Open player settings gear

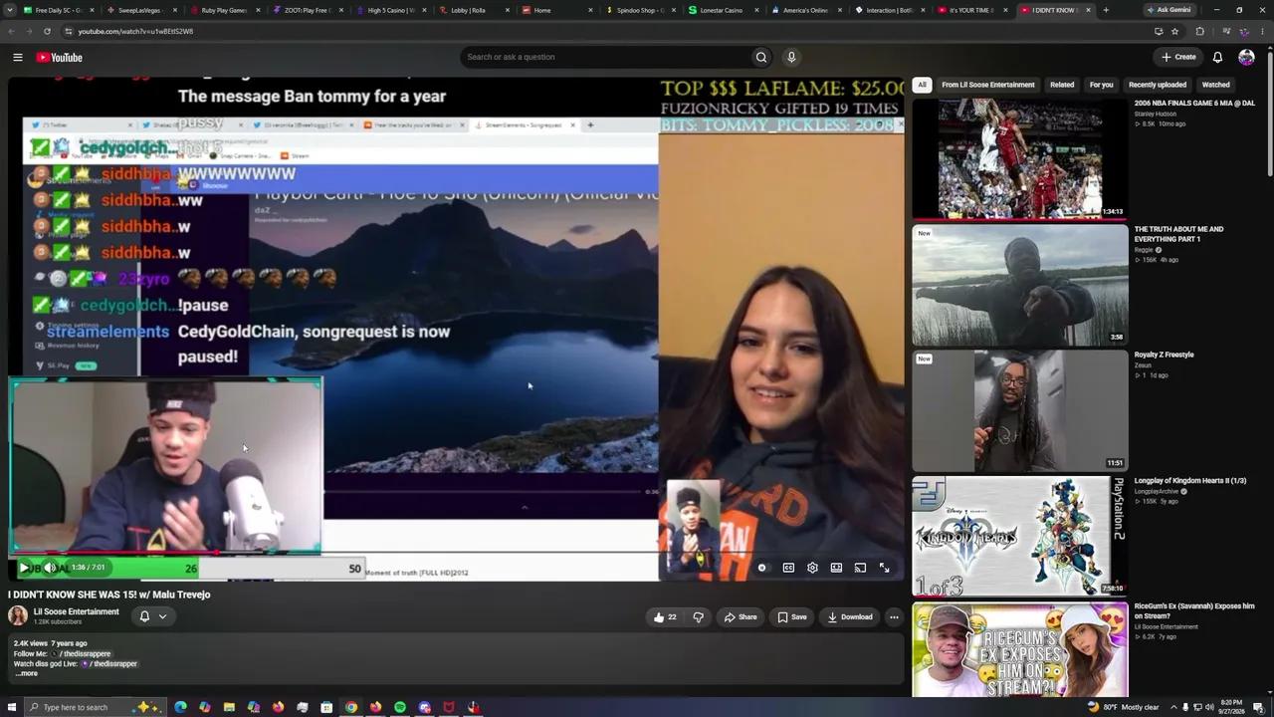(812, 568)
